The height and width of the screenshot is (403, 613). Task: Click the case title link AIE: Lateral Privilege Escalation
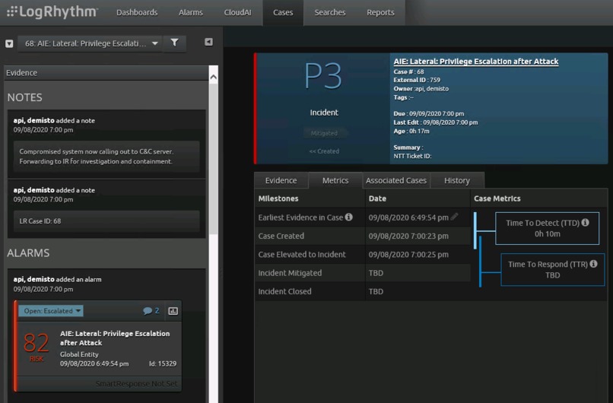(476, 62)
